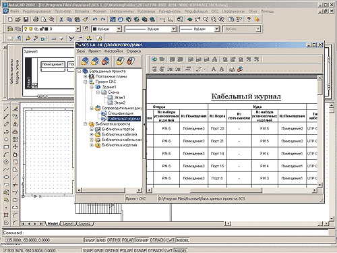This screenshot has height=253, width=337.
Task: Collapse the Библиотека проекта tree node
Action: (86, 124)
